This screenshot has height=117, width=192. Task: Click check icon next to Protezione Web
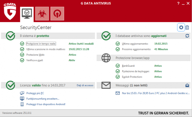pyautogui.click(x=22, y=55)
